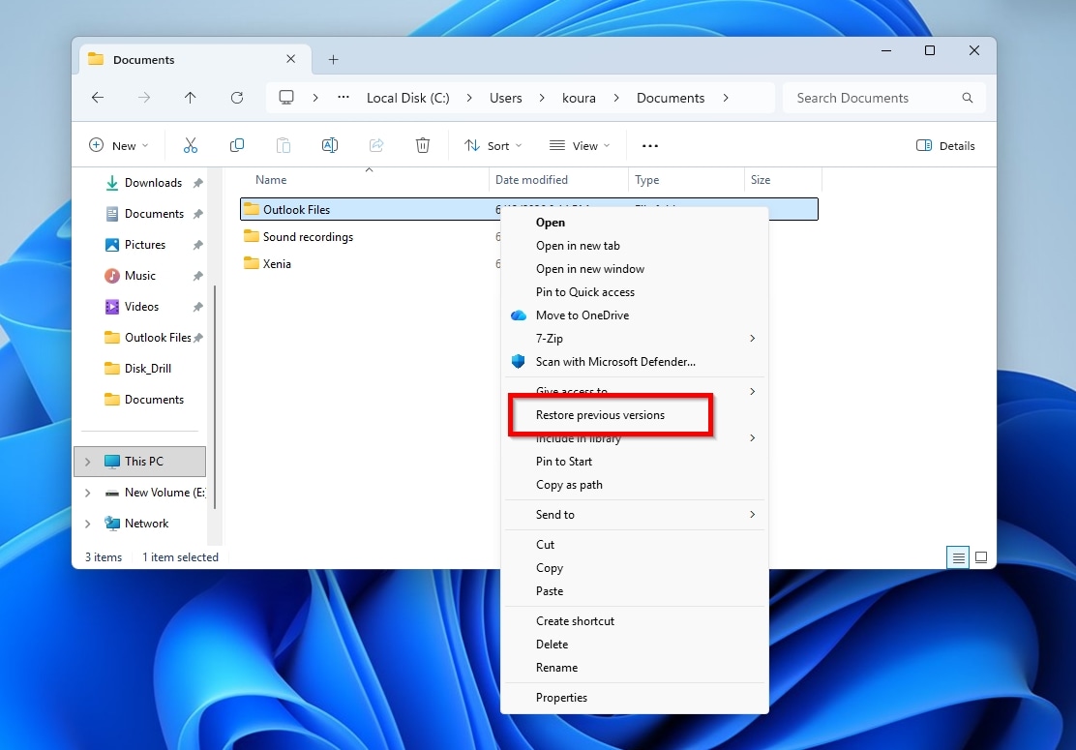Open Music in navigation pane
1076x750 pixels.
[140, 276]
